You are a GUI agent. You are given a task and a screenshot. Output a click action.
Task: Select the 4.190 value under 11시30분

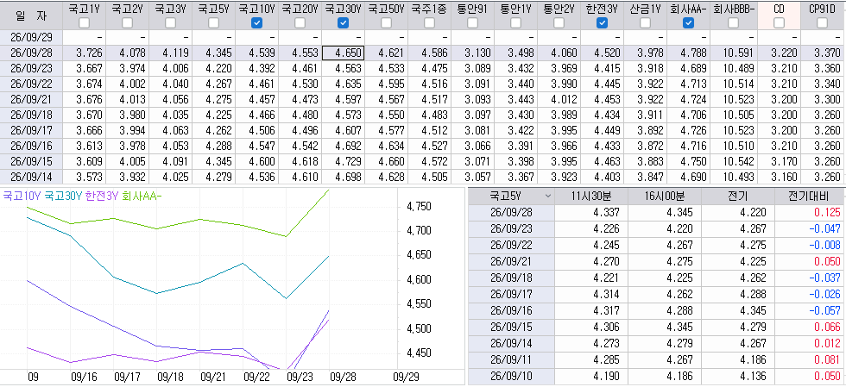coord(591,376)
